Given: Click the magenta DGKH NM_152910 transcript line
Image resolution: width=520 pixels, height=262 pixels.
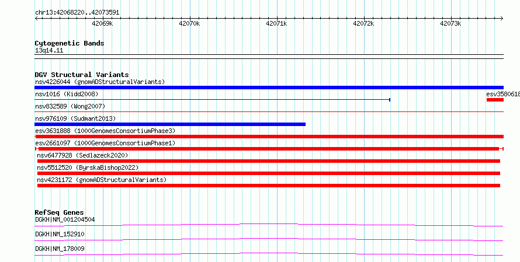Looking at the screenshot, I should pos(269,239).
